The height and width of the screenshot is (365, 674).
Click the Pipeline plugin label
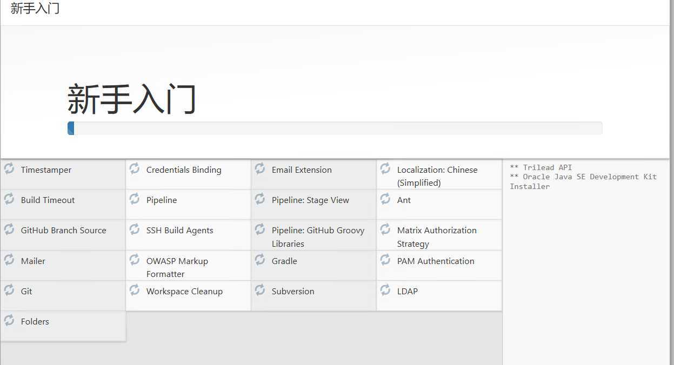click(x=162, y=200)
